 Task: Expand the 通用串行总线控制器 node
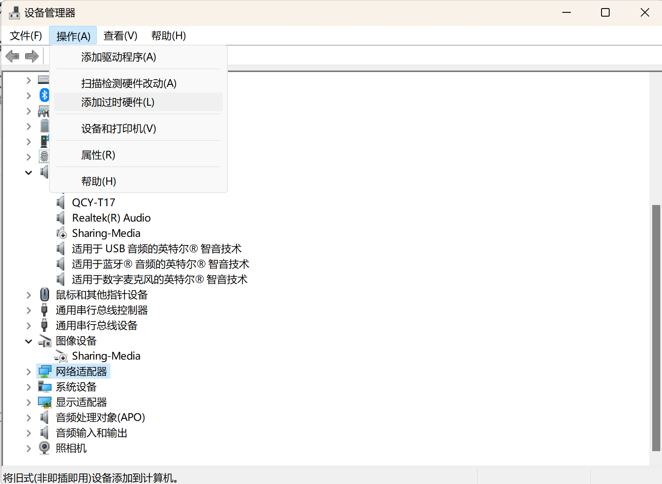tap(29, 310)
